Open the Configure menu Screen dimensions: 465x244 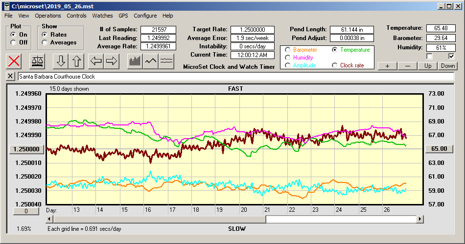[145, 16]
